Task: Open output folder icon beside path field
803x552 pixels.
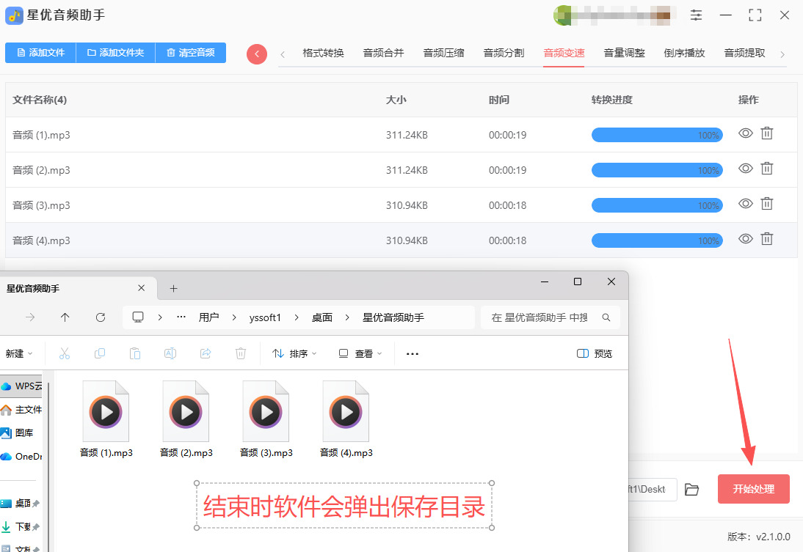Action: 691,489
